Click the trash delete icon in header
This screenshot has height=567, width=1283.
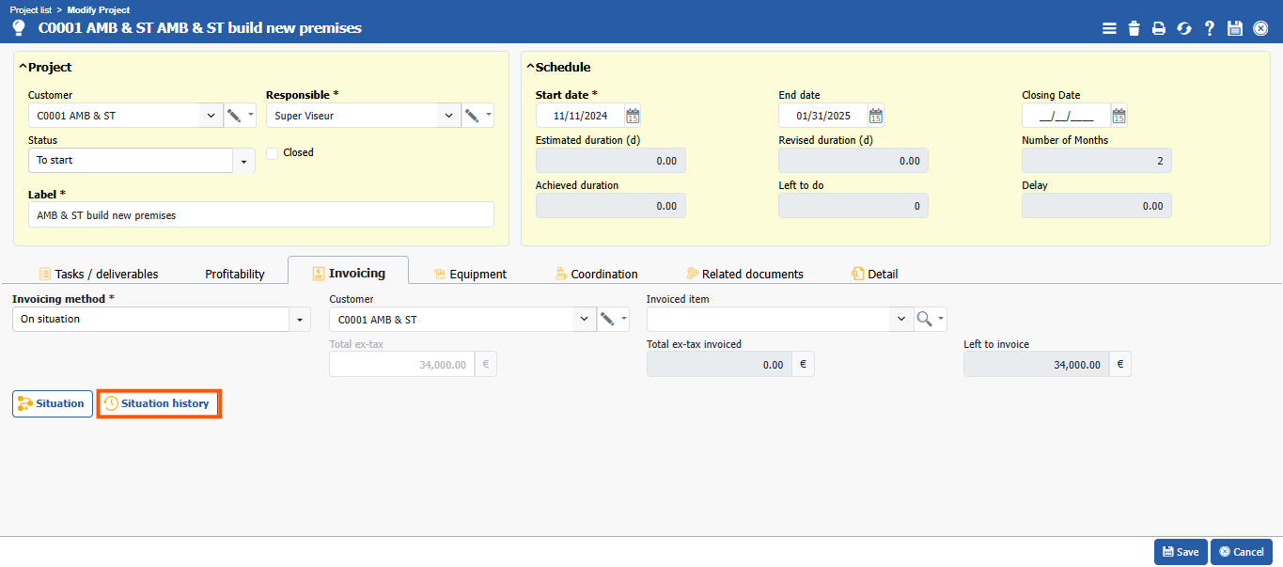tap(1134, 28)
